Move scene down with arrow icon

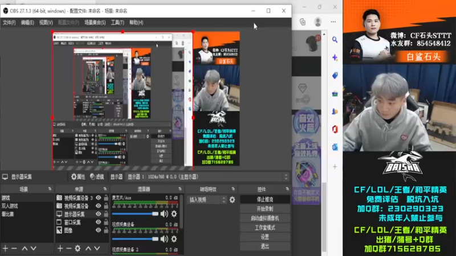[x=34, y=249]
